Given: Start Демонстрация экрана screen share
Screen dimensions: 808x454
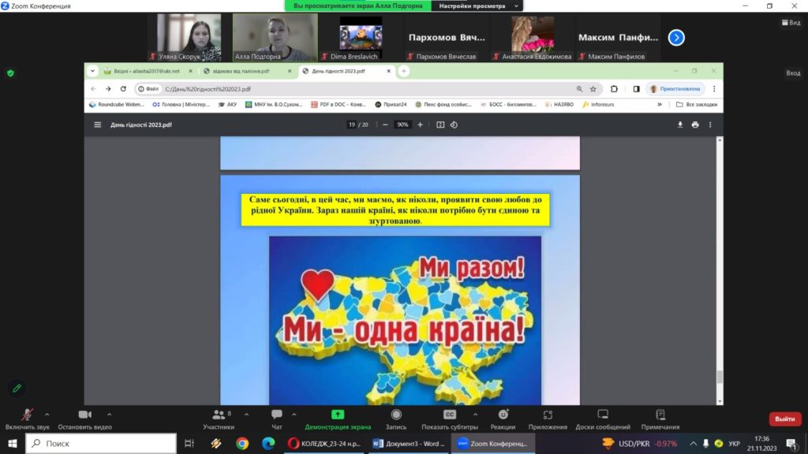Looking at the screenshot, I should coord(338,419).
